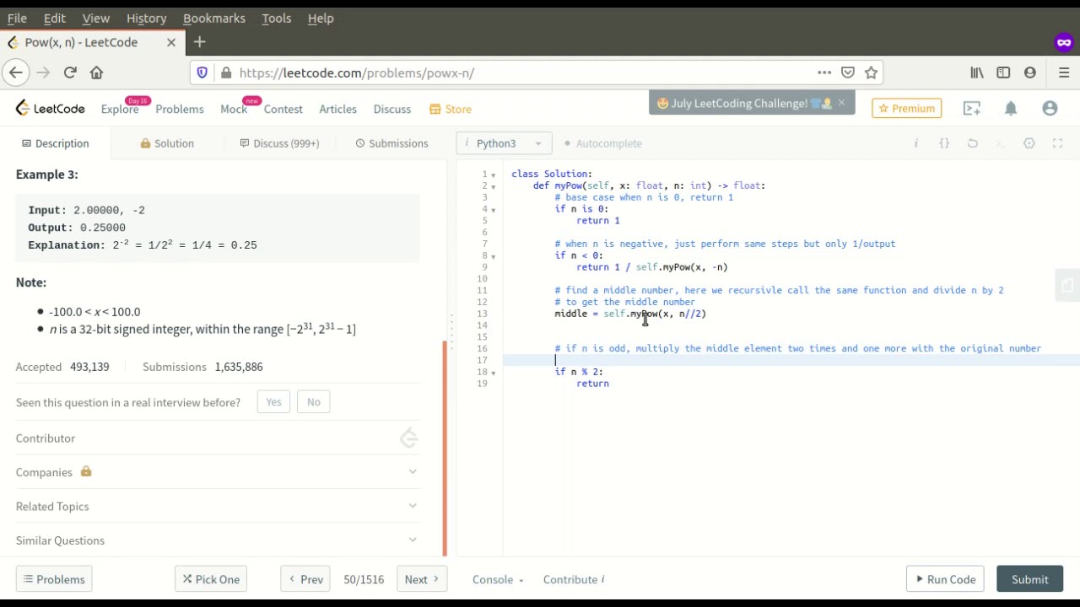This screenshot has width=1080, height=607.
Task: Switch to the Solution tab
Action: 167,143
